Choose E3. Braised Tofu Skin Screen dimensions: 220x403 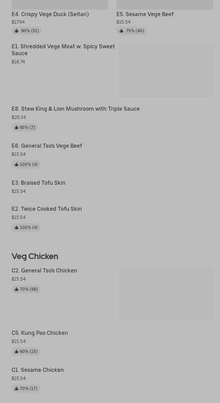pos(39,183)
